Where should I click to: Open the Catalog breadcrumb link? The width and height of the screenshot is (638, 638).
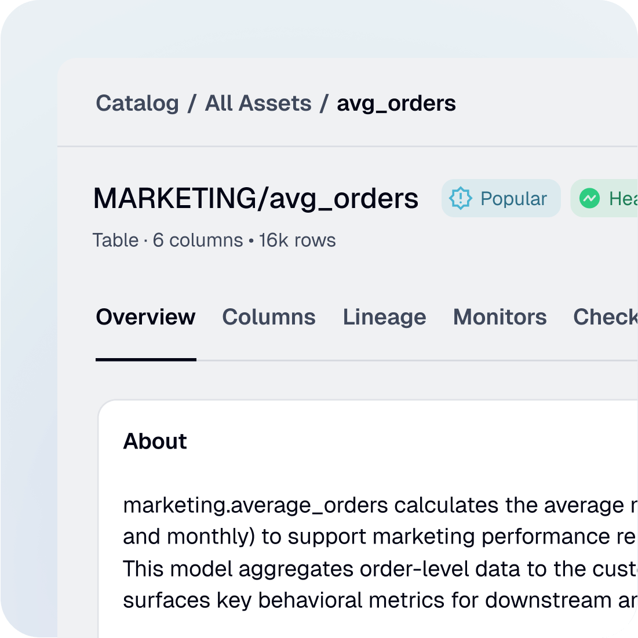pos(137,103)
